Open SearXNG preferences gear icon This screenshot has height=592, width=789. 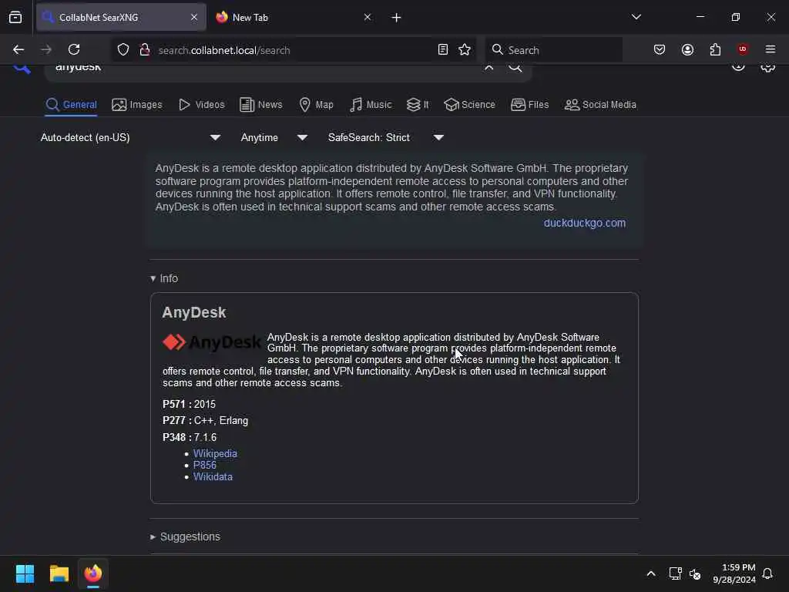click(x=767, y=68)
